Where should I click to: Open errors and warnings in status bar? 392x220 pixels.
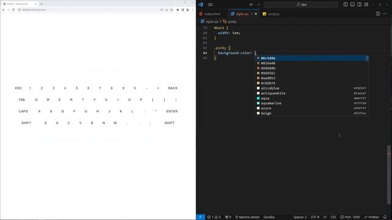click(214, 217)
